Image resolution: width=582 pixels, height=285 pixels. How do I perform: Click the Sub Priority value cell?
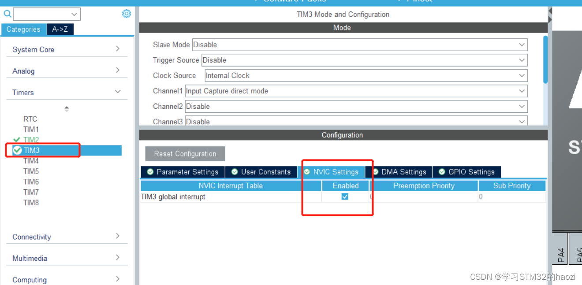(x=512, y=197)
